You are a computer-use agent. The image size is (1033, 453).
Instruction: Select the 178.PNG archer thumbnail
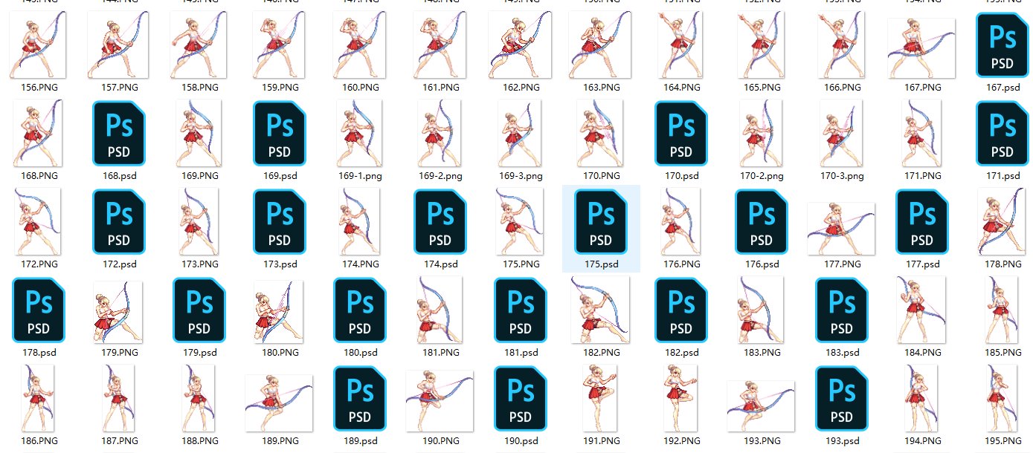[x=1002, y=221]
